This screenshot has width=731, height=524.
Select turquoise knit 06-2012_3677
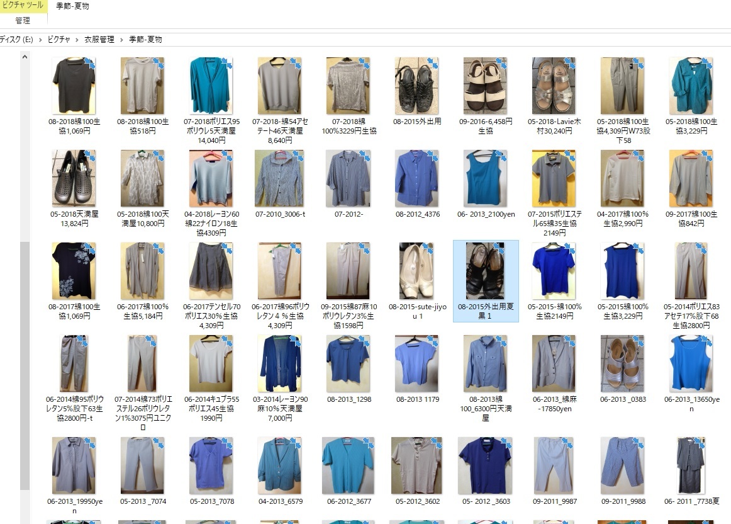point(349,465)
